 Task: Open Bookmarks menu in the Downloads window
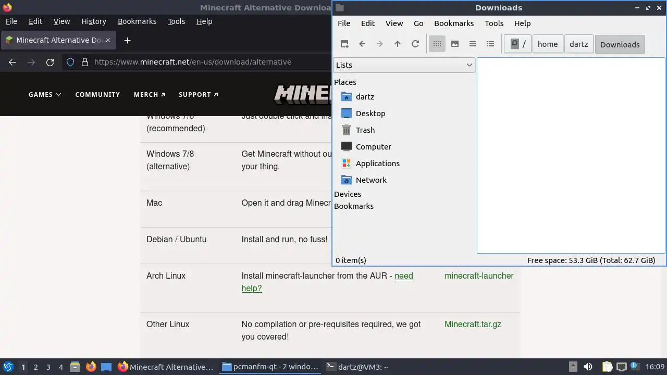tap(454, 23)
